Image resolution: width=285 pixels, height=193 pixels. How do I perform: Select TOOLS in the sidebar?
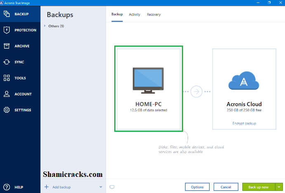pos(20,78)
